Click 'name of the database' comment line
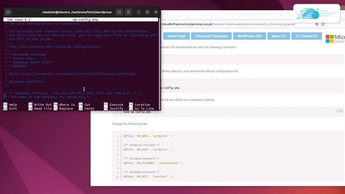The height and width of the screenshot is (194, 345). [47, 97]
